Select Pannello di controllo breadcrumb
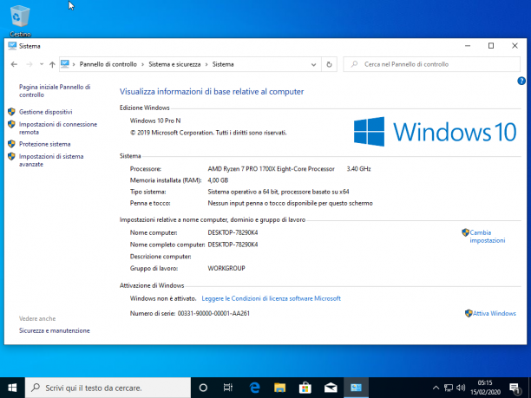 coord(108,64)
